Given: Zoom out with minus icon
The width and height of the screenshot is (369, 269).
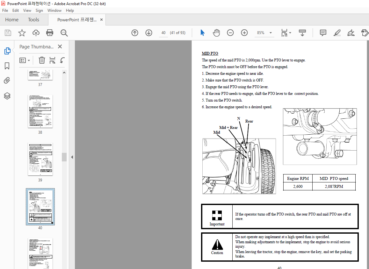Looking at the screenshot, I should coord(230,33).
